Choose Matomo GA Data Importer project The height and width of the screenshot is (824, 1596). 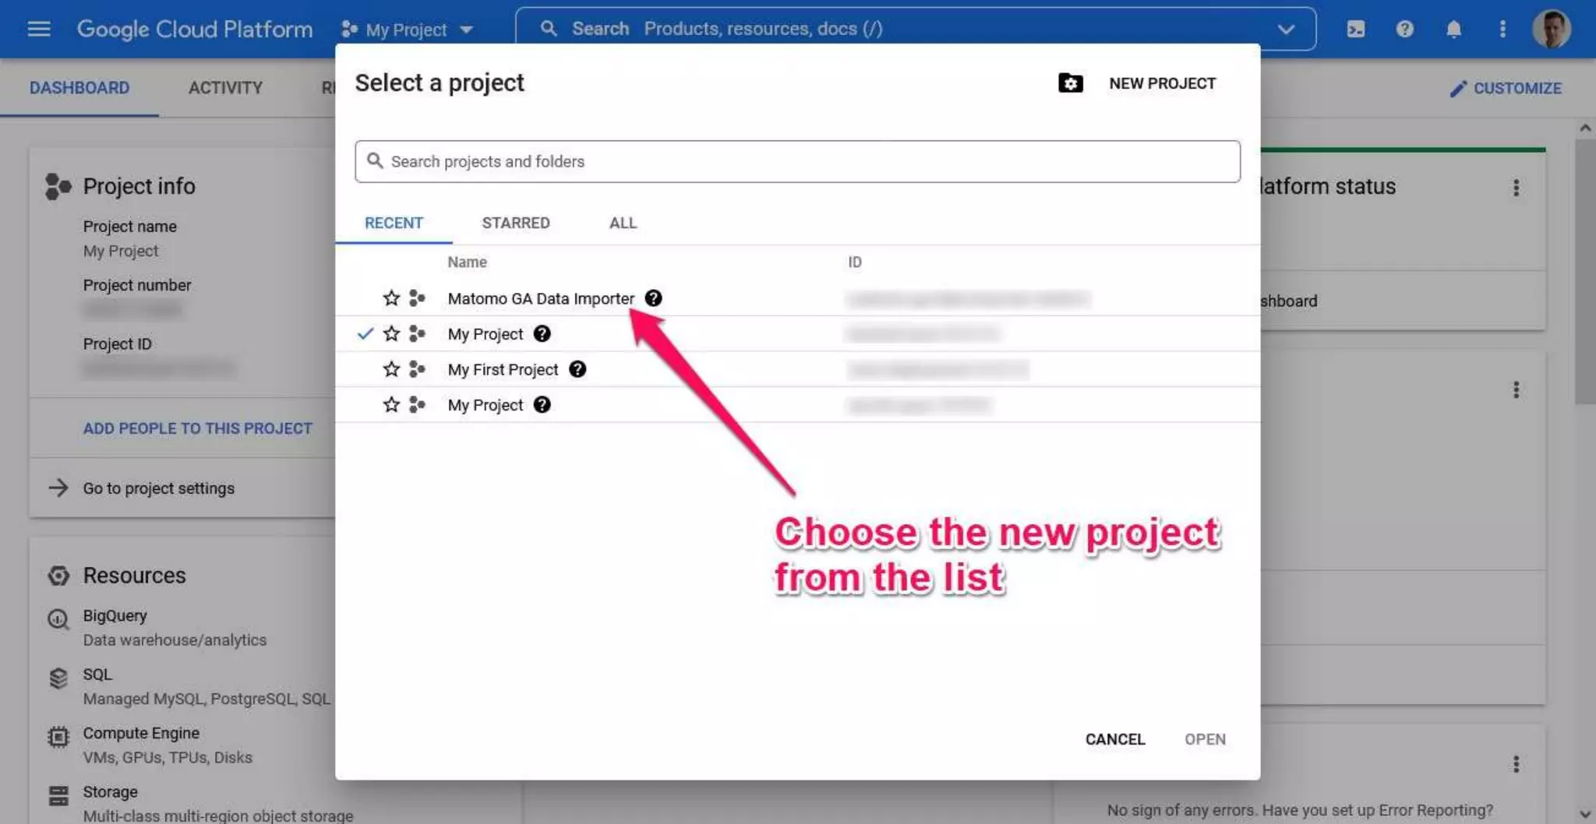point(541,298)
